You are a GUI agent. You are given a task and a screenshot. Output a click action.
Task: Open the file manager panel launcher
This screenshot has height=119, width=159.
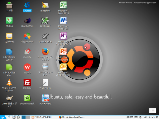tap(14, 117)
